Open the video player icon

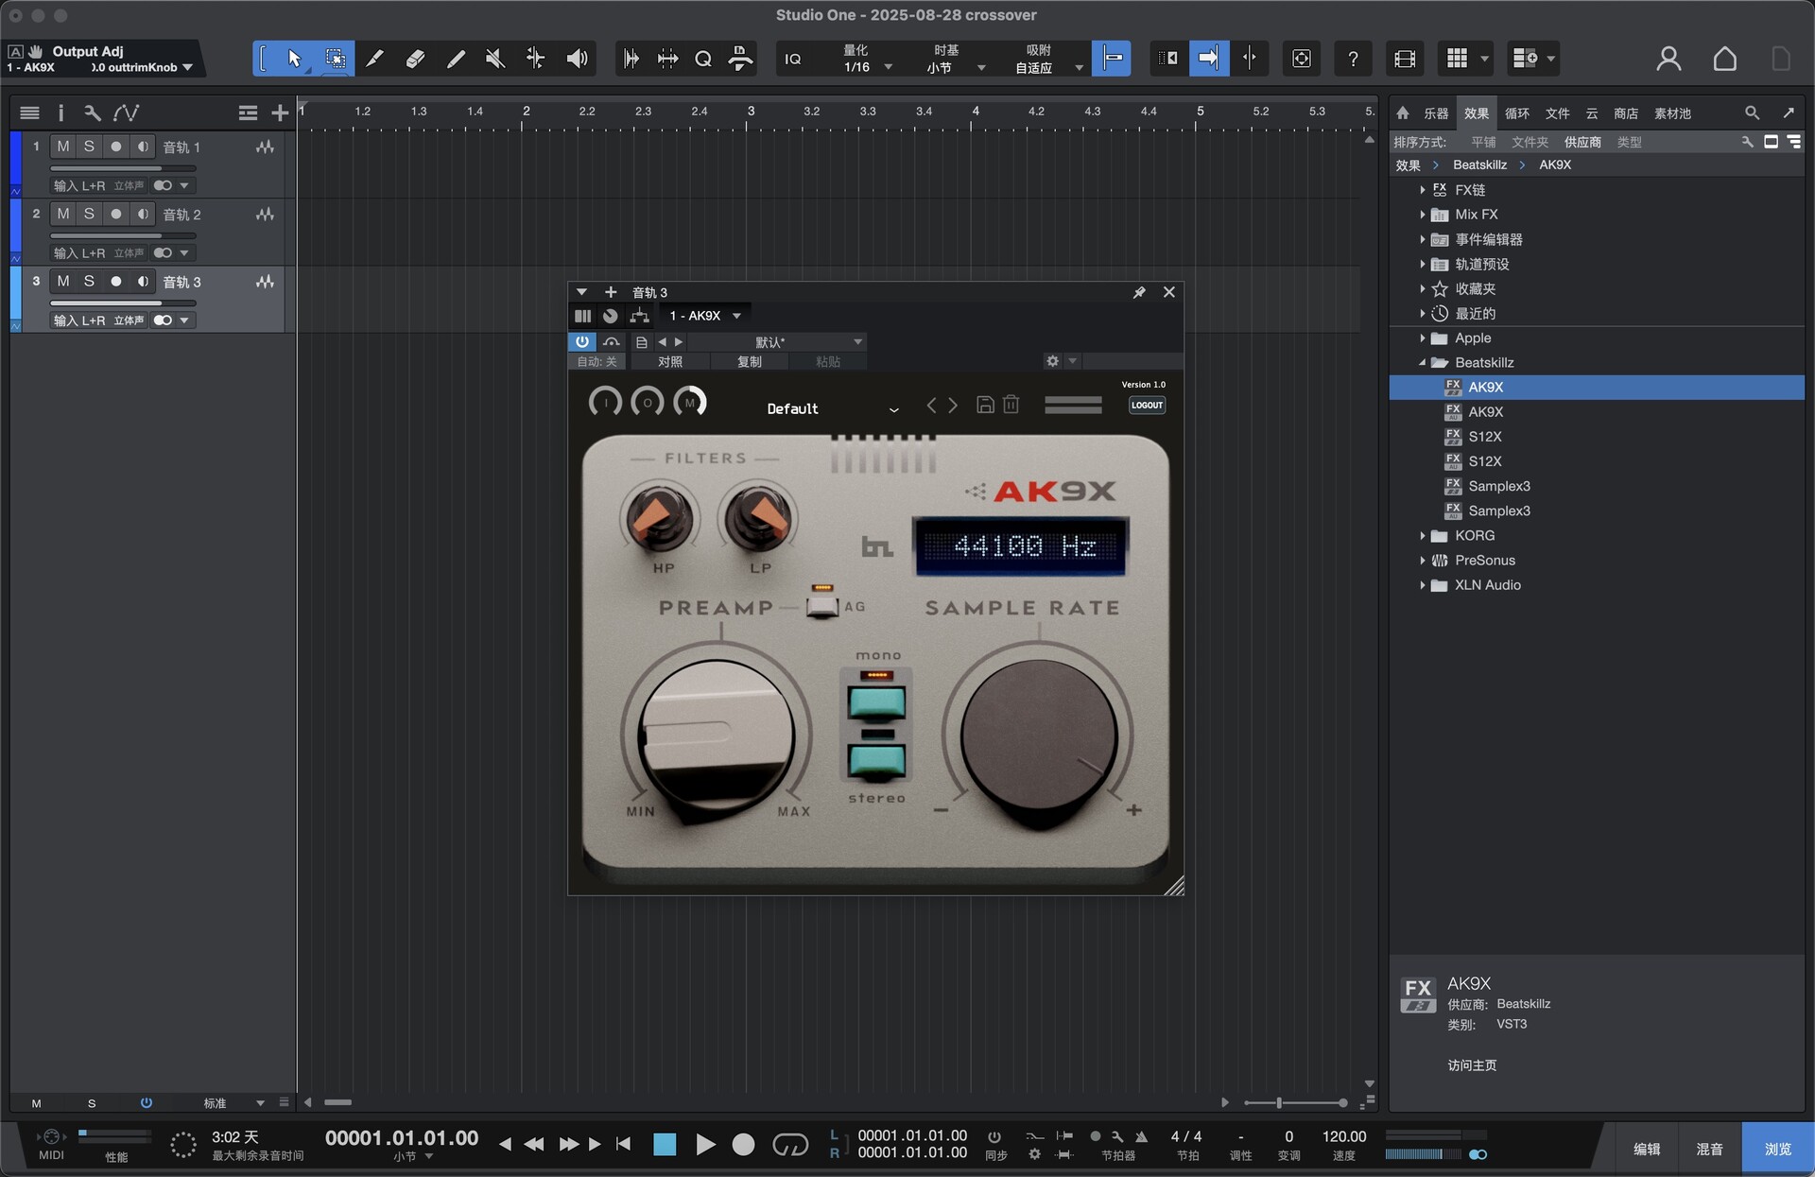pos(1405,59)
